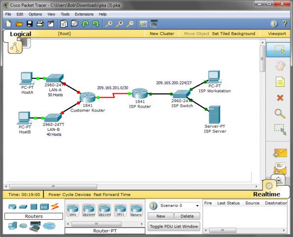The width and height of the screenshot is (293, 237).
Task: Pick the 2811 router from device list
Action: click(x=120, y=210)
